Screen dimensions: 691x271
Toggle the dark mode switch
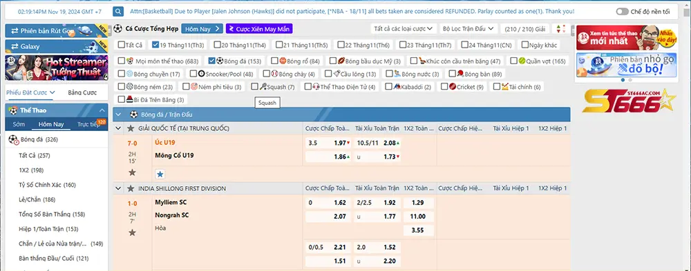click(623, 12)
